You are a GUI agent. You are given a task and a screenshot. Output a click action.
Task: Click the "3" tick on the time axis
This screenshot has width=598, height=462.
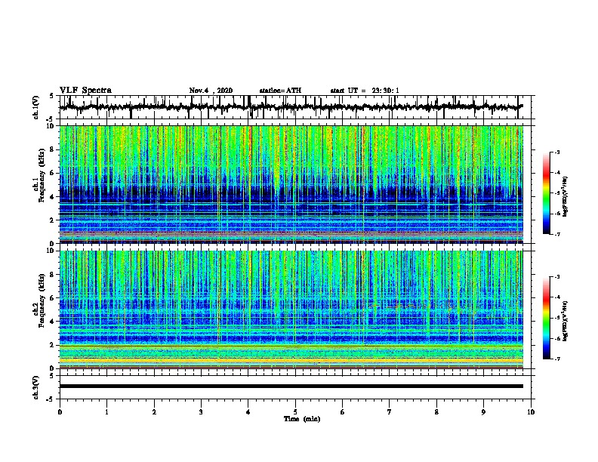[x=201, y=412]
